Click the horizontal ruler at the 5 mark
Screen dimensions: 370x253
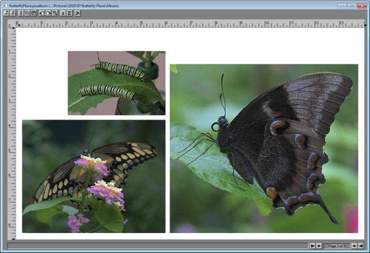coord(141,24)
